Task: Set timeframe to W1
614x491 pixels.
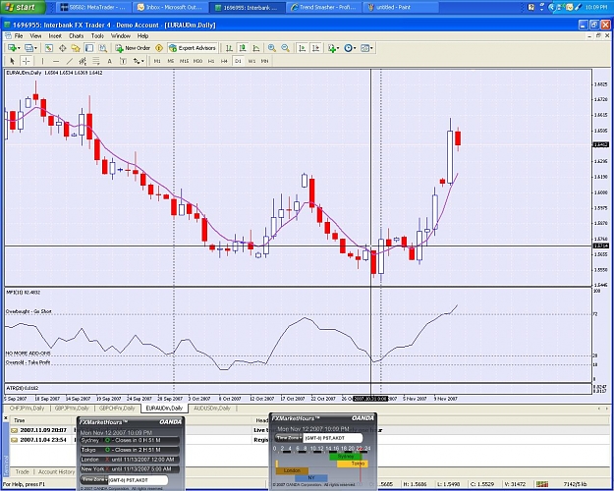Action: point(251,61)
